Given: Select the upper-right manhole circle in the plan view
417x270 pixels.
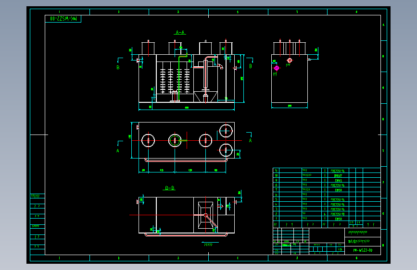Looking at the screenshot, I should point(226,131).
